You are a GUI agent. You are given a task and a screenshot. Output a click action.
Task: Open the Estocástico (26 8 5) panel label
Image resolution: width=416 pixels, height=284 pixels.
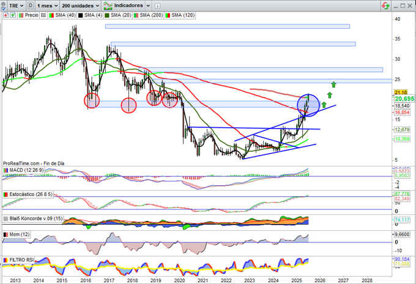click(x=31, y=195)
